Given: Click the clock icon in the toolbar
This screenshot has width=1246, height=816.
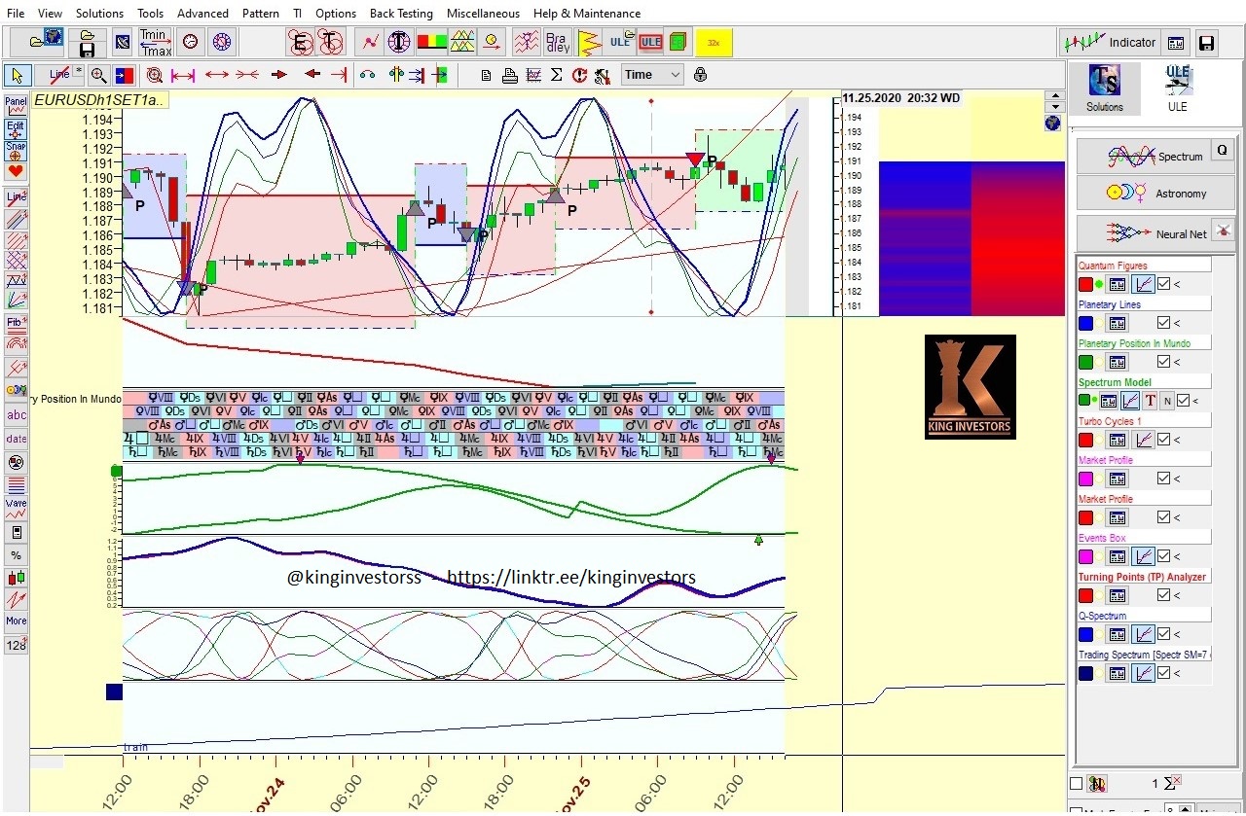Looking at the screenshot, I should [x=189, y=42].
